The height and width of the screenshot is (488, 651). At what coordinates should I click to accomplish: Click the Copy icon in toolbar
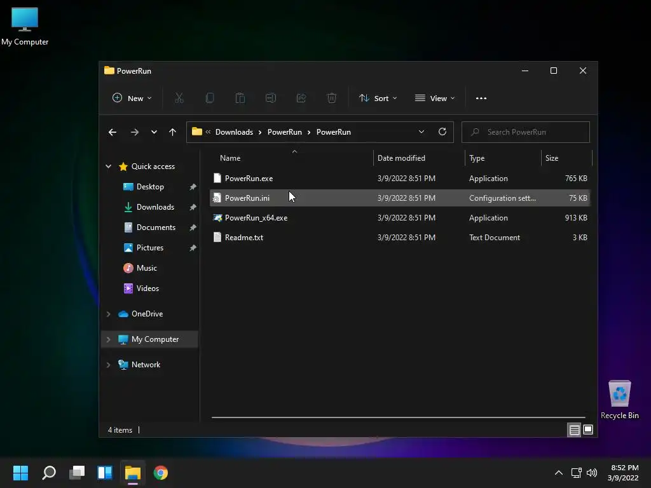click(210, 98)
